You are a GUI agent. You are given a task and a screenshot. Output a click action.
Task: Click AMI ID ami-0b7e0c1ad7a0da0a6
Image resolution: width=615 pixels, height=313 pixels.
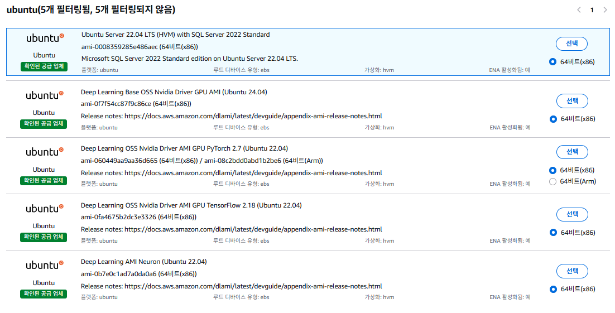click(138, 274)
